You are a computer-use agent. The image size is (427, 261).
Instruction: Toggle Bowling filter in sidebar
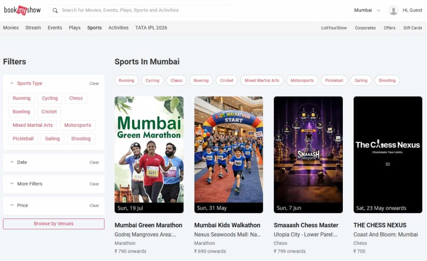click(x=21, y=112)
